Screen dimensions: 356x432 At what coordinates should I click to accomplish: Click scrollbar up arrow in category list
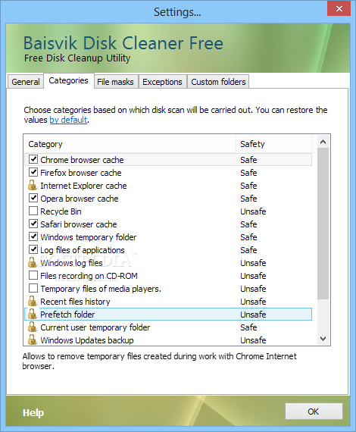click(323, 142)
